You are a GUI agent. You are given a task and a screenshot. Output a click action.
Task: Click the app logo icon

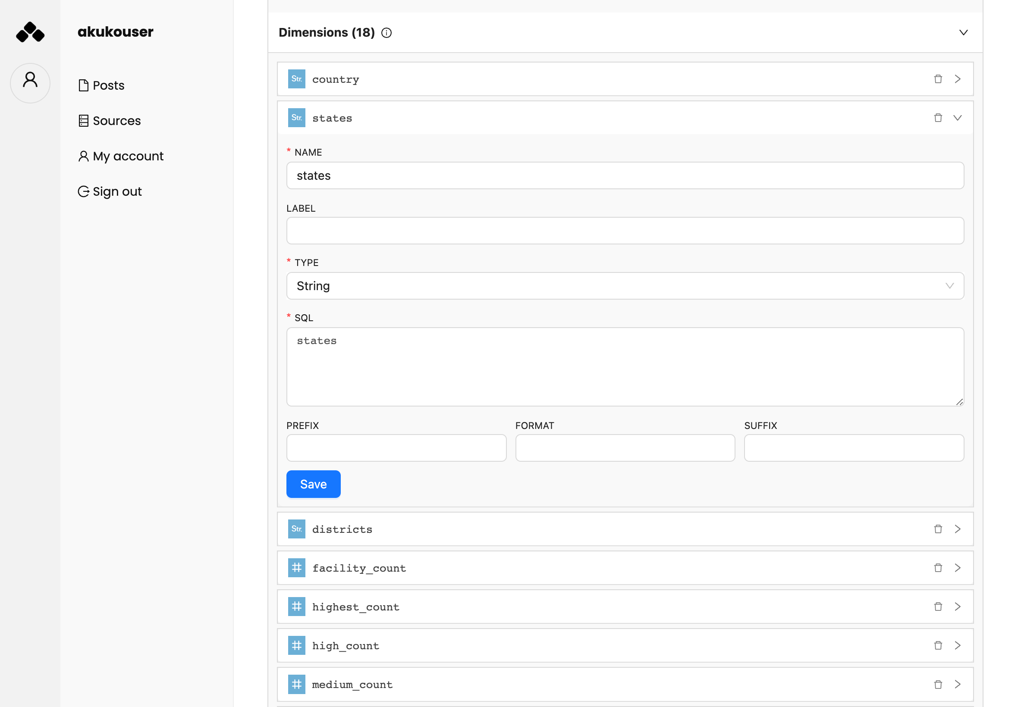click(x=30, y=32)
